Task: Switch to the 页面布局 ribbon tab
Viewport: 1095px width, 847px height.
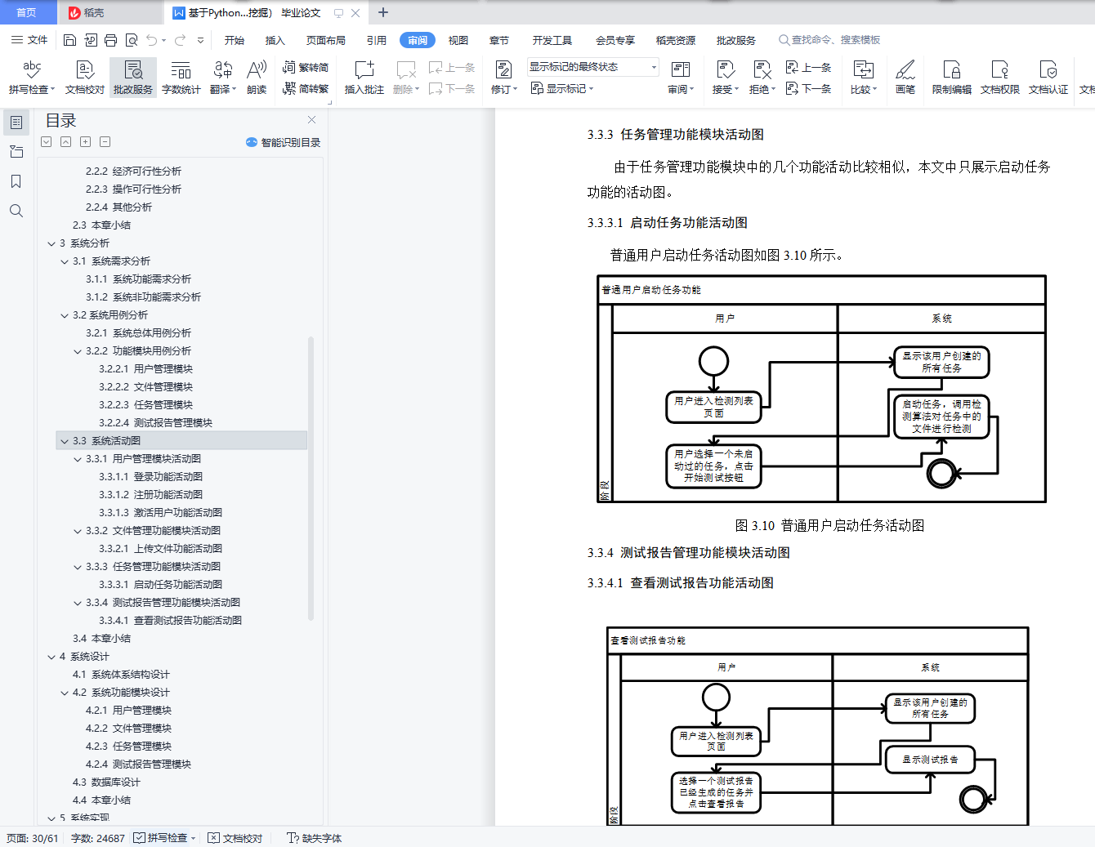Action: [326, 40]
